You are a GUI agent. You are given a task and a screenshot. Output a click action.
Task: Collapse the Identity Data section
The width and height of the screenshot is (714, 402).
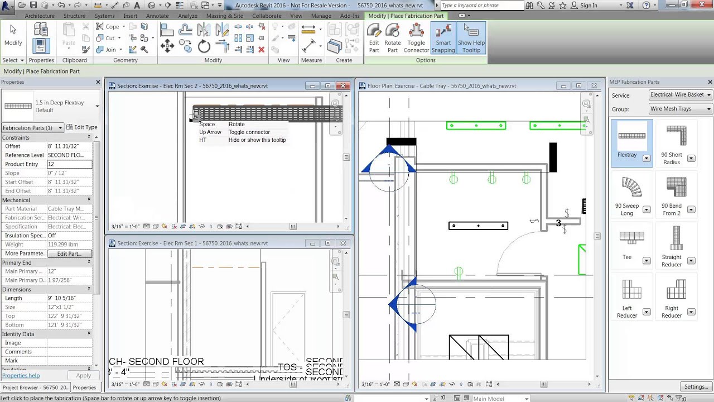[x=89, y=334]
